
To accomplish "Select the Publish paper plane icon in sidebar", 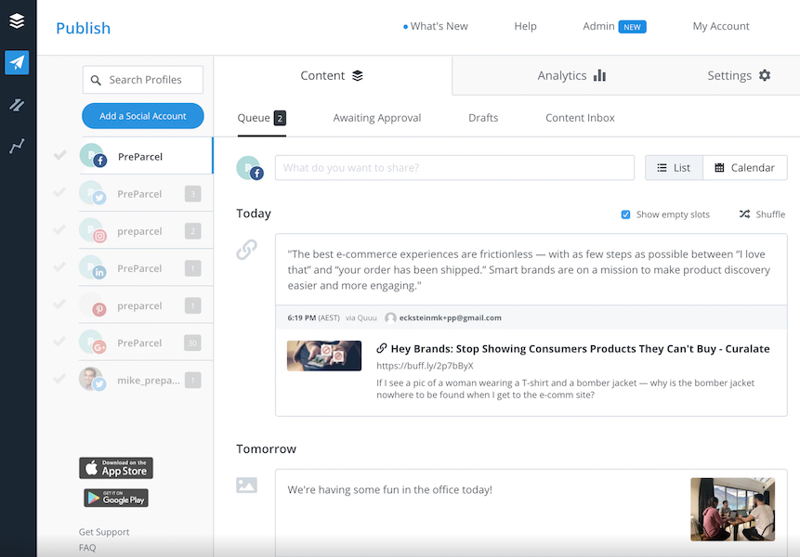I will click(x=17, y=62).
